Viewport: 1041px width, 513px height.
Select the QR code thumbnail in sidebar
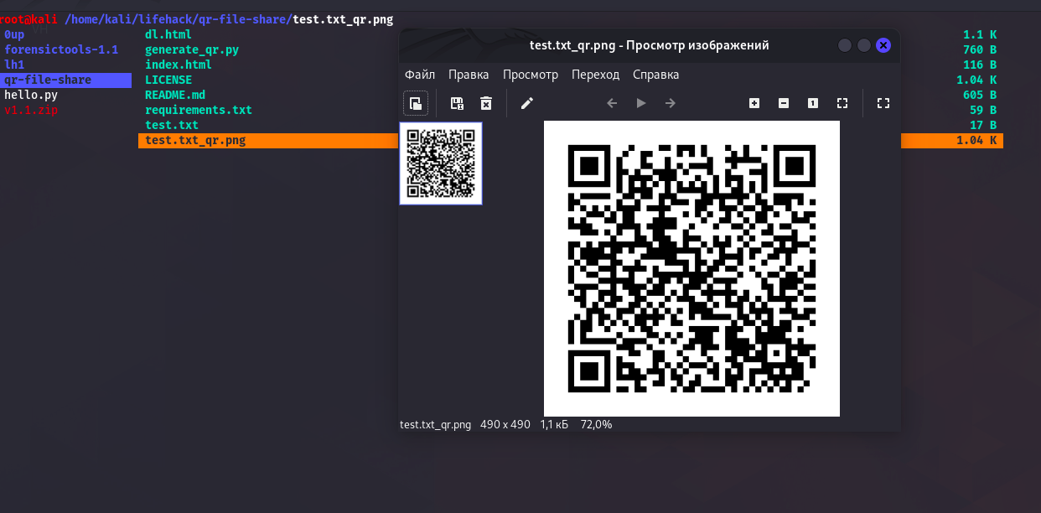click(x=441, y=163)
